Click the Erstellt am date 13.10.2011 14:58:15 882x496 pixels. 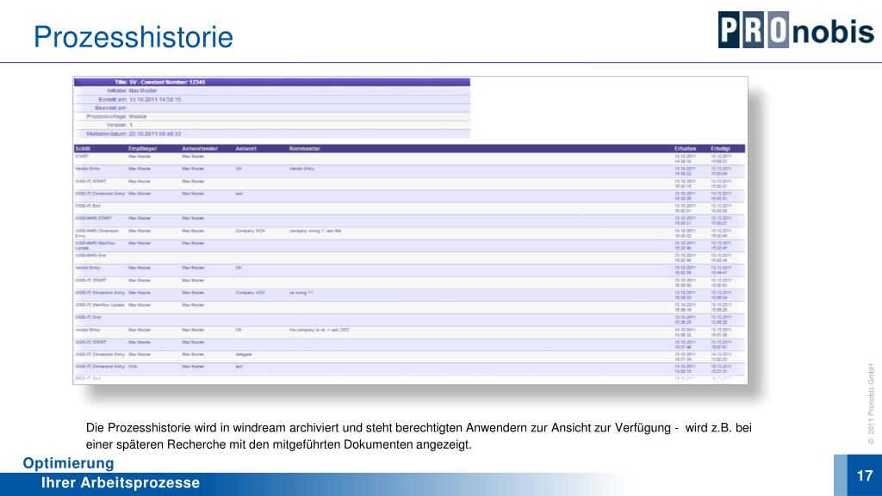(155, 100)
